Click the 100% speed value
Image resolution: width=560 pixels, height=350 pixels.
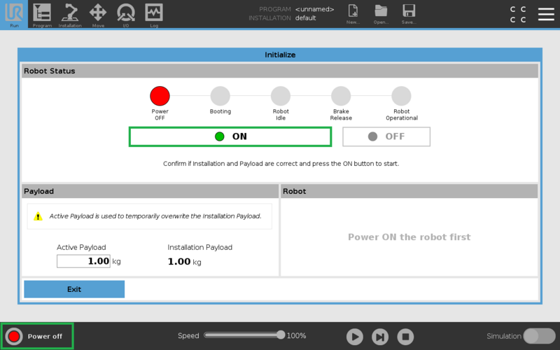[x=296, y=336]
